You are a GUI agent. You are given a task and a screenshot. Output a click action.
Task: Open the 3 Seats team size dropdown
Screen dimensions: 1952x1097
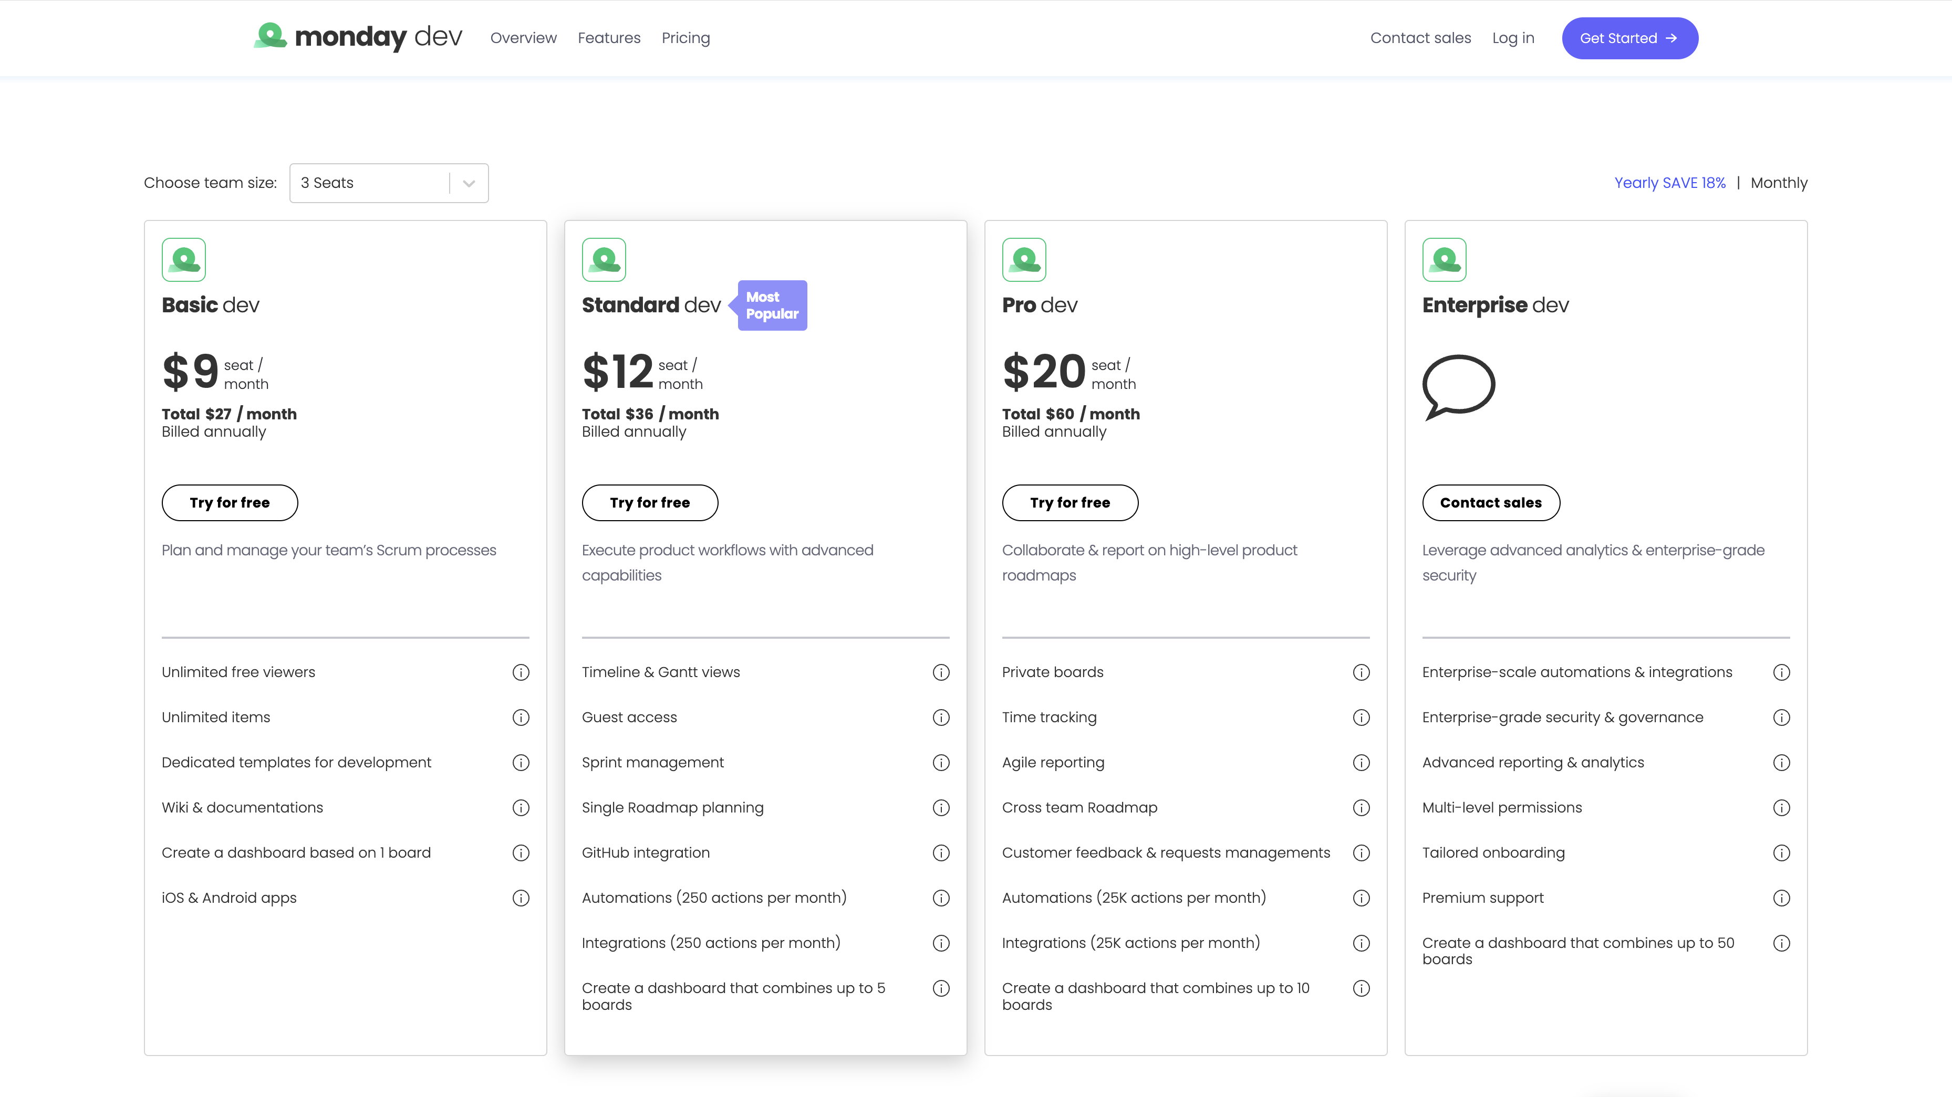[389, 183]
